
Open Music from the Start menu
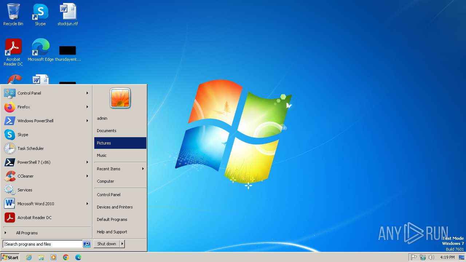pos(120,155)
